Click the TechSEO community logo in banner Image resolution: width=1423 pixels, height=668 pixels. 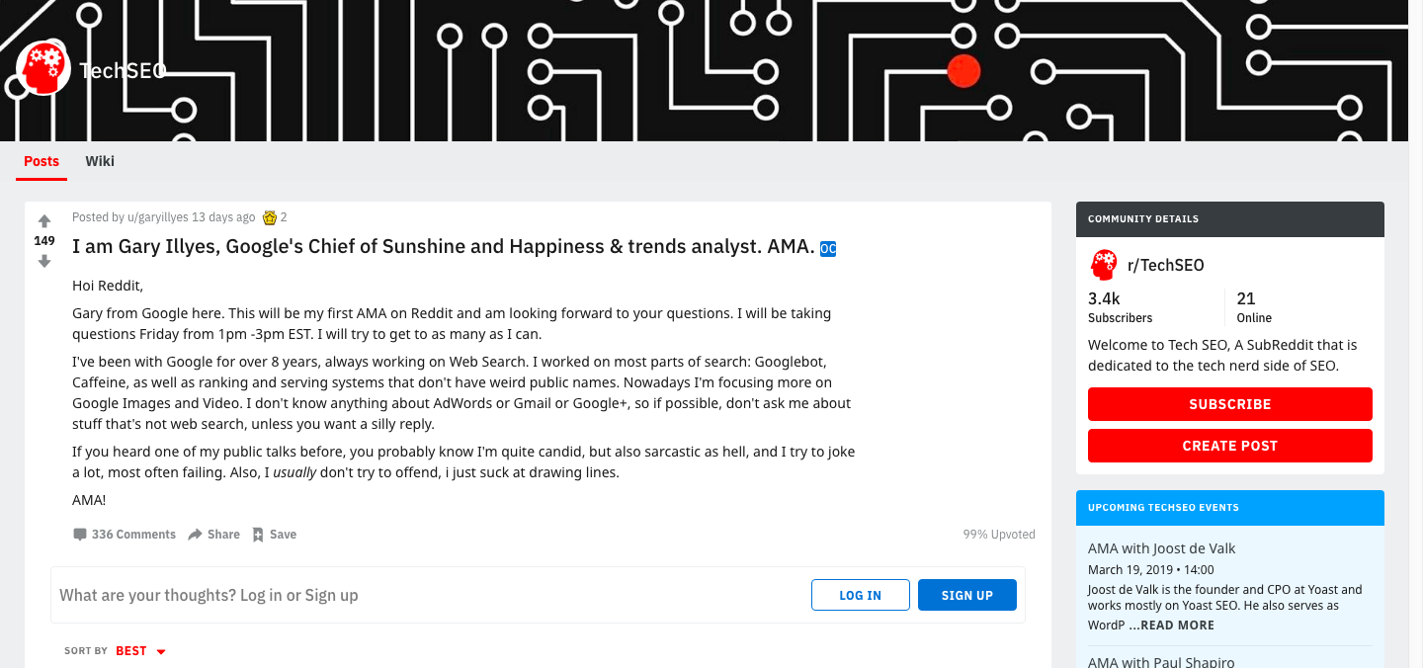43,68
